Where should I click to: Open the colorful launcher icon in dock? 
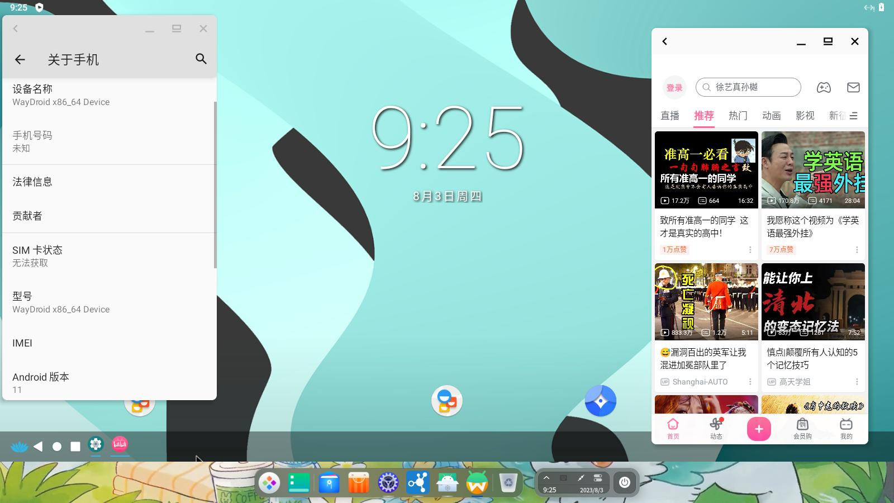click(x=269, y=483)
